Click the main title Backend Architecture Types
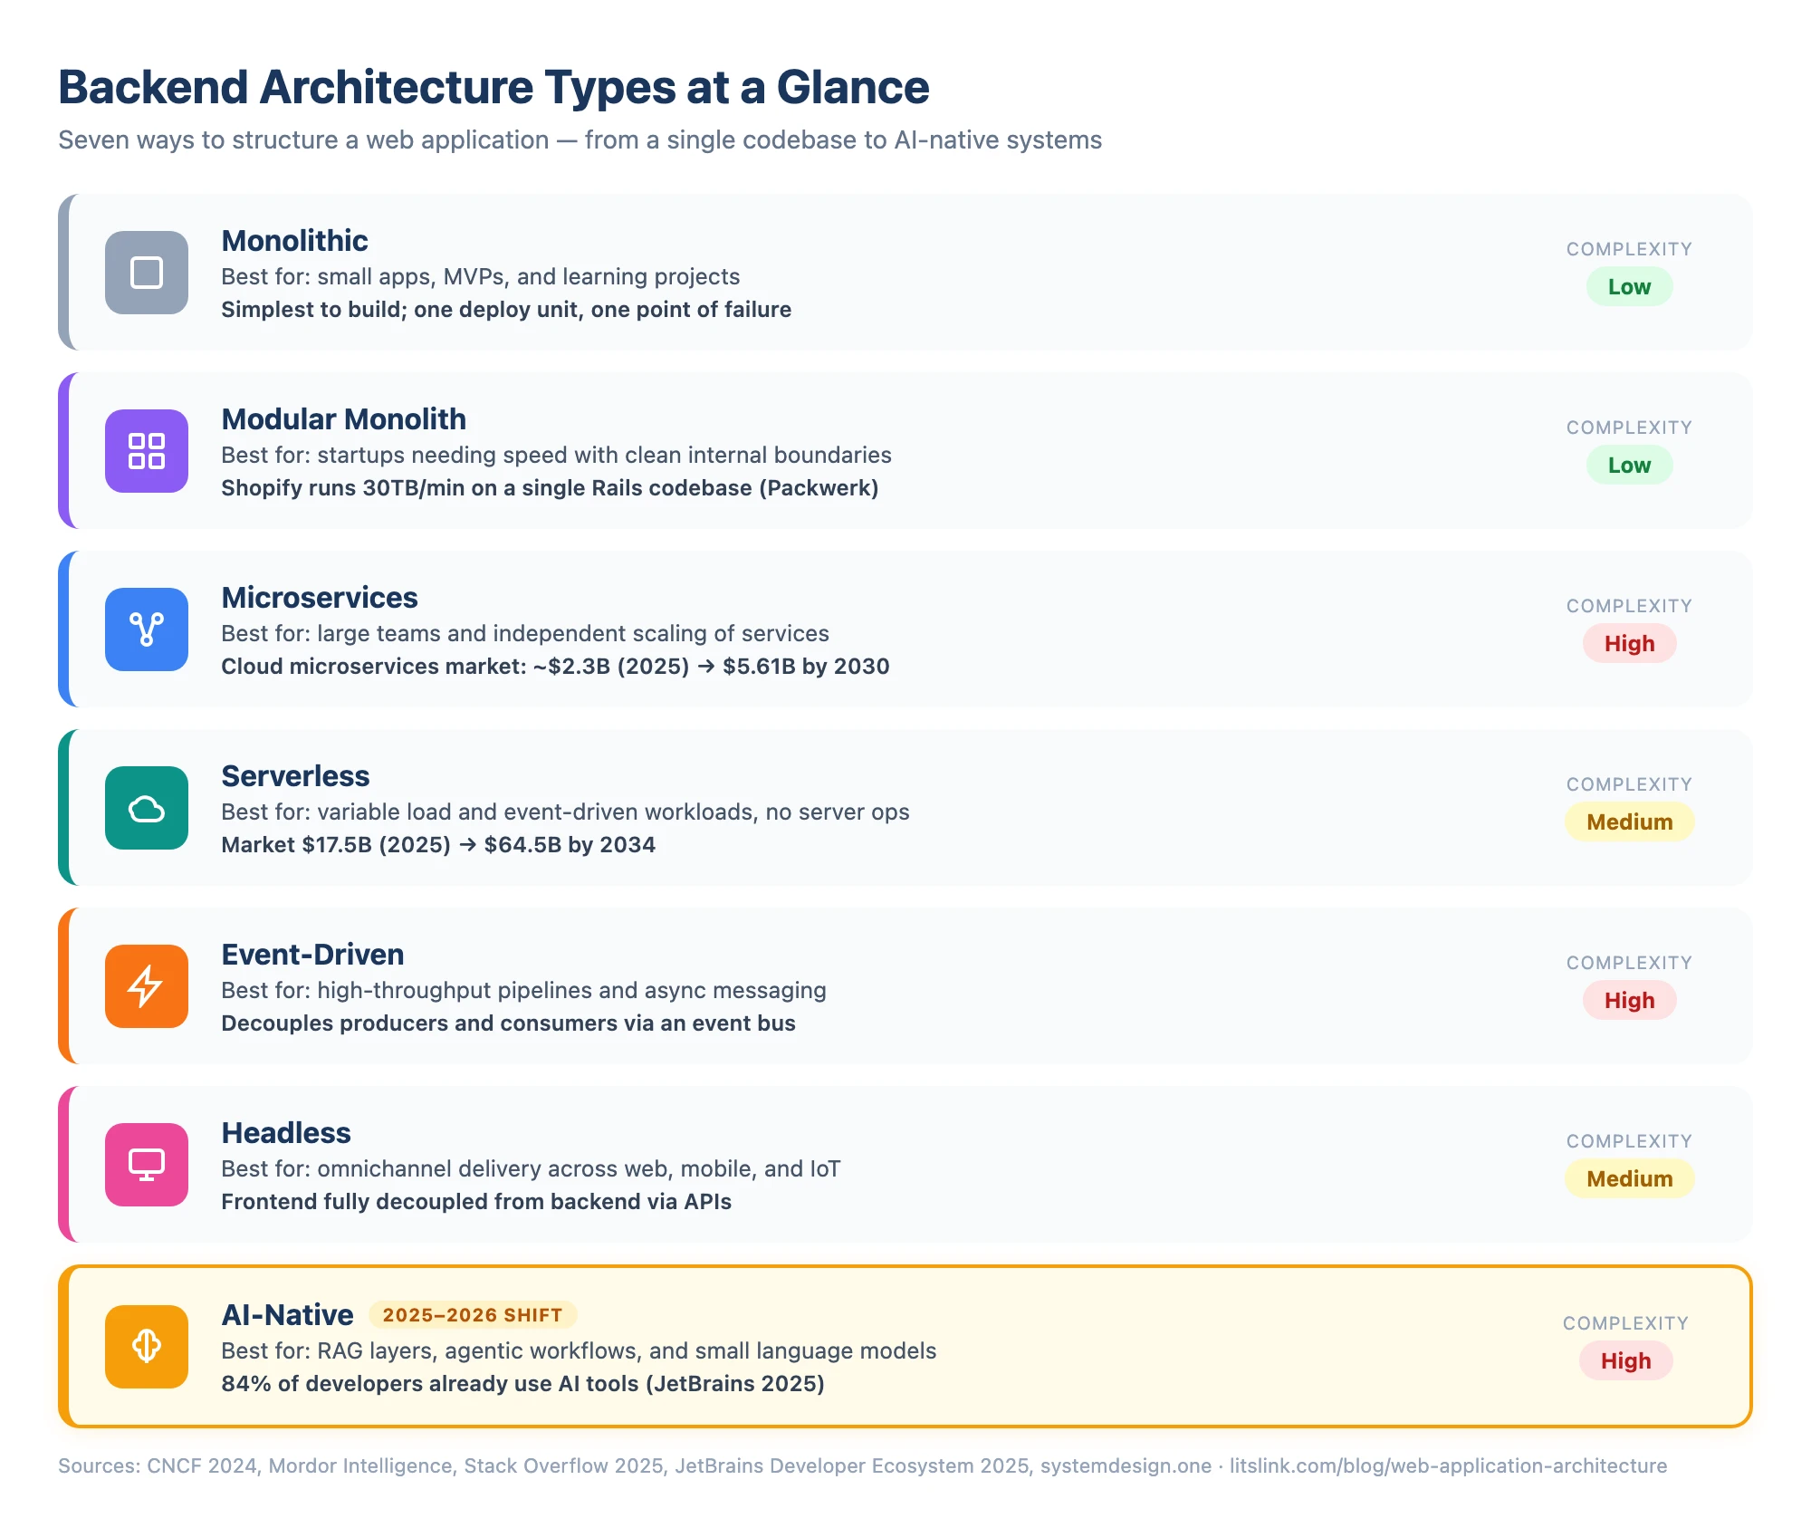Image resolution: width=1811 pixels, height=1518 pixels. coord(493,88)
